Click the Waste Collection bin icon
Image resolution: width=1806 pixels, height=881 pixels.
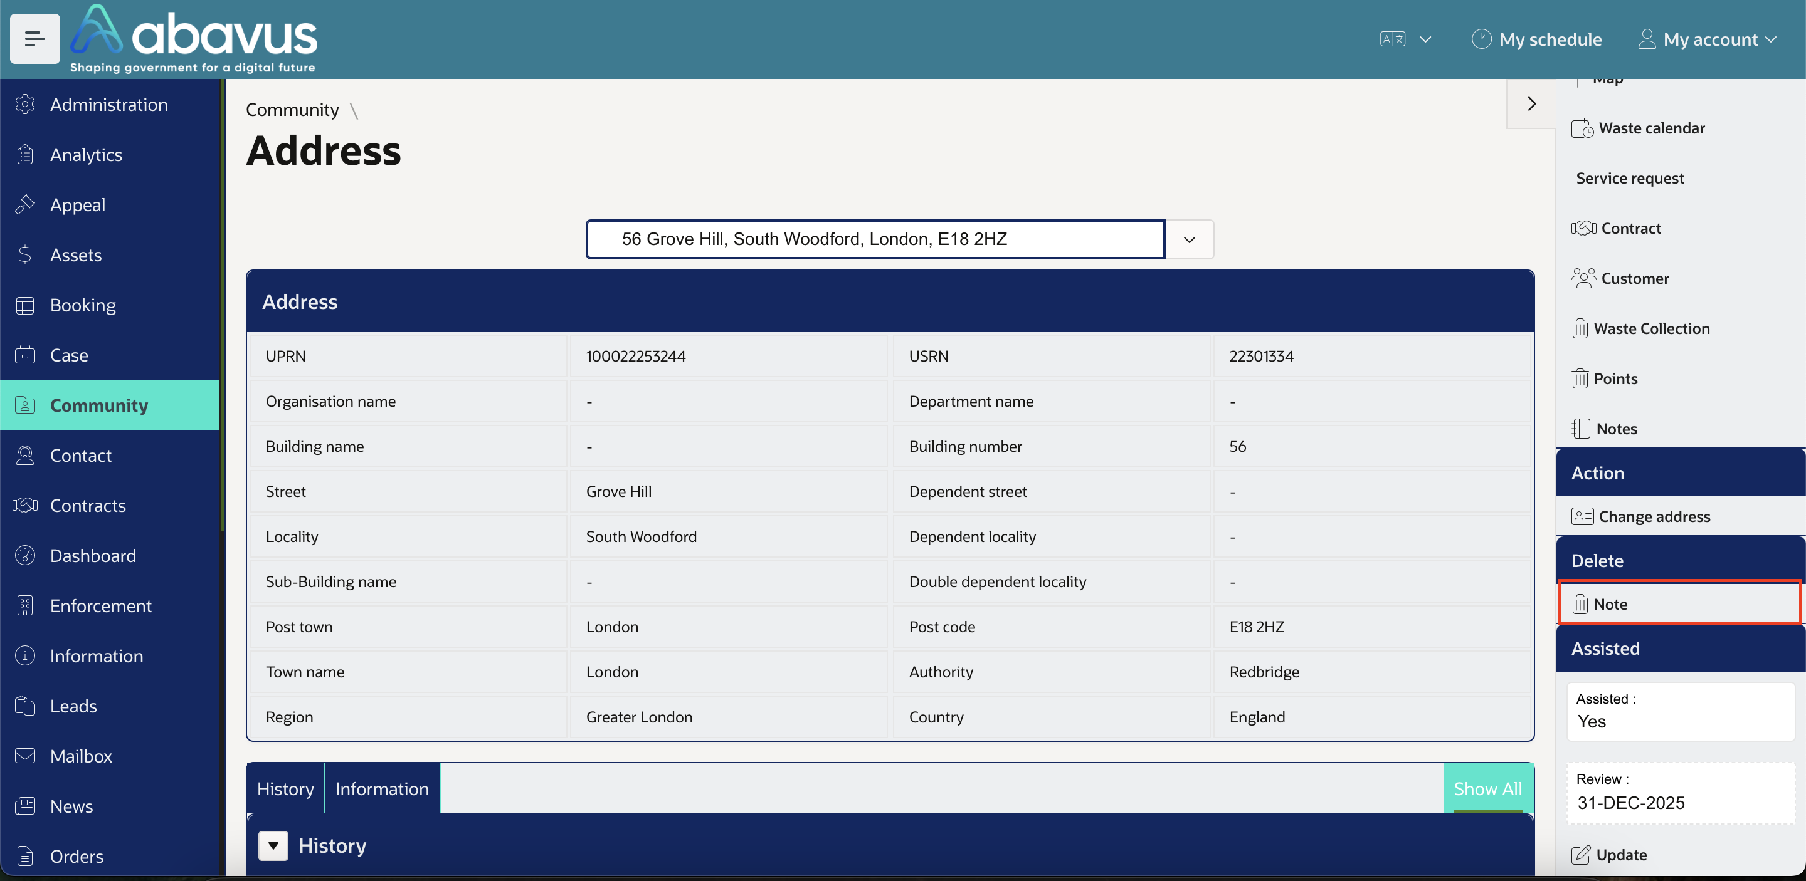(x=1580, y=328)
